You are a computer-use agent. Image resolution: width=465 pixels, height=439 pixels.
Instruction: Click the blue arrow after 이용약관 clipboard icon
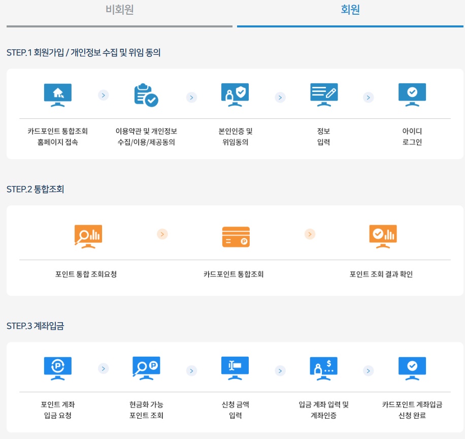(x=191, y=98)
